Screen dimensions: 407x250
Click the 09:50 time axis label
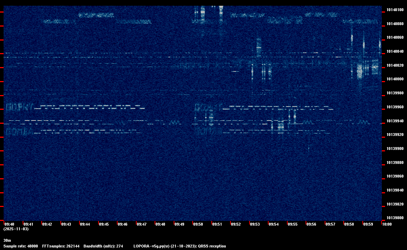198,224
